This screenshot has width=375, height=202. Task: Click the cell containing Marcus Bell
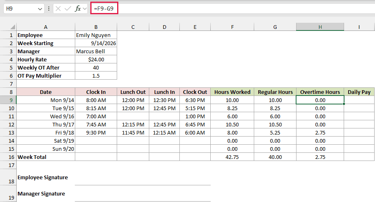(96, 51)
